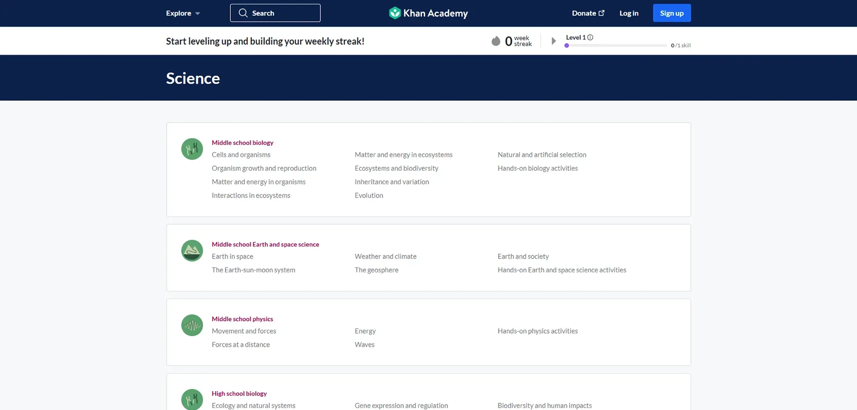This screenshot has width=857, height=410.
Task: Open the Explore dropdown menu
Action: (x=183, y=13)
